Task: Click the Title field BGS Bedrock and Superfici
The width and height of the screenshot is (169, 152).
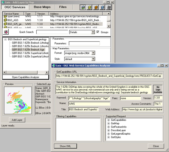Action: click(83, 109)
